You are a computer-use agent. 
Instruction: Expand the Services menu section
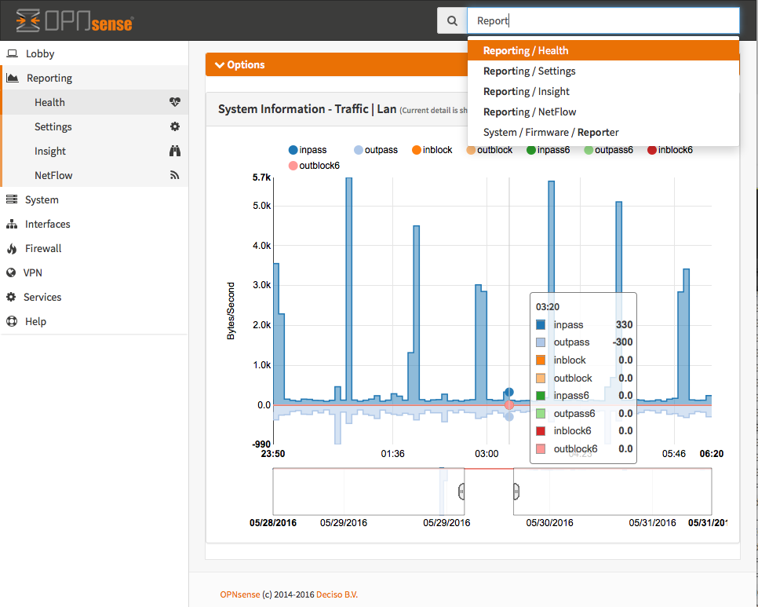click(94, 297)
